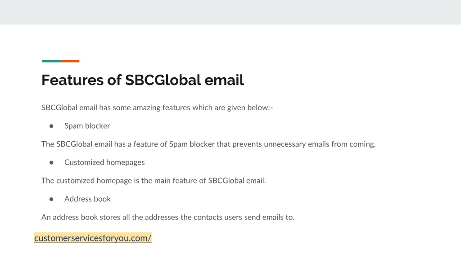This screenshot has width=461, height=259.
Task: Select the 'Customized homepages' bullet text
Action: (104, 162)
